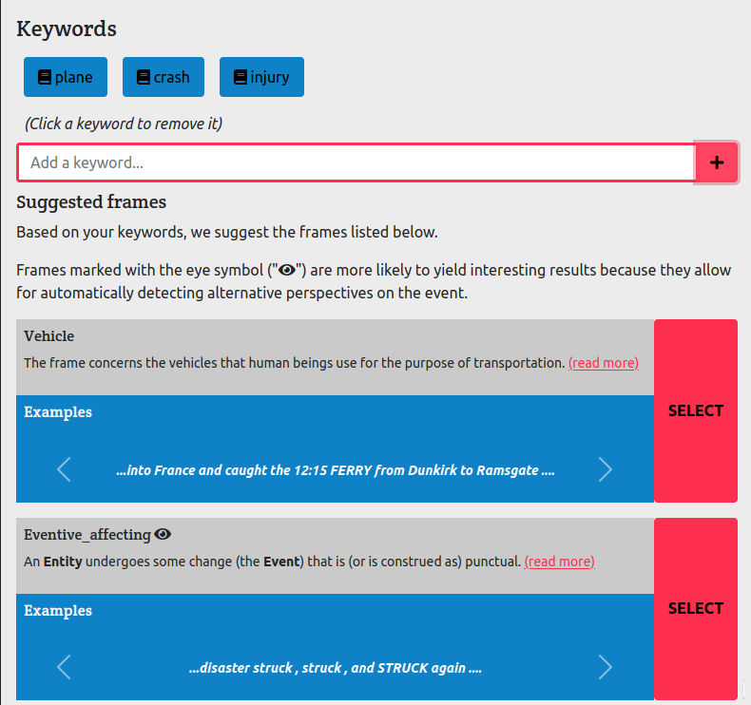Show next example for Vehicle frame
This screenshot has height=705, width=751.
[x=606, y=469]
